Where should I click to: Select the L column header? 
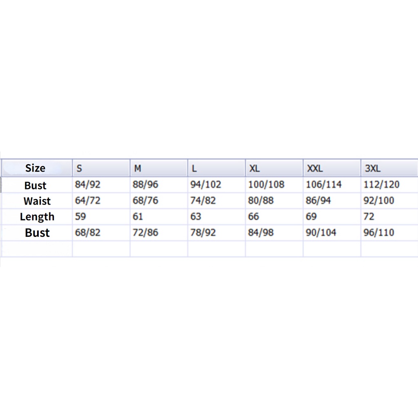pyautogui.click(x=217, y=168)
